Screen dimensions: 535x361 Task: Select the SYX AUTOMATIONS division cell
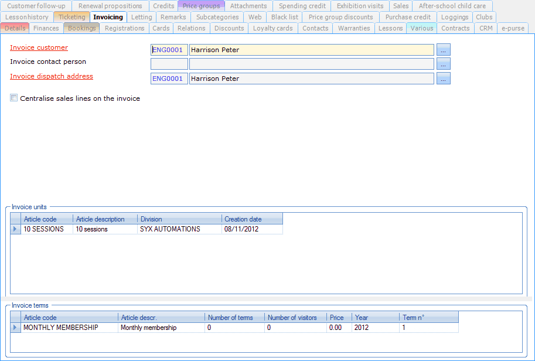[179, 229]
